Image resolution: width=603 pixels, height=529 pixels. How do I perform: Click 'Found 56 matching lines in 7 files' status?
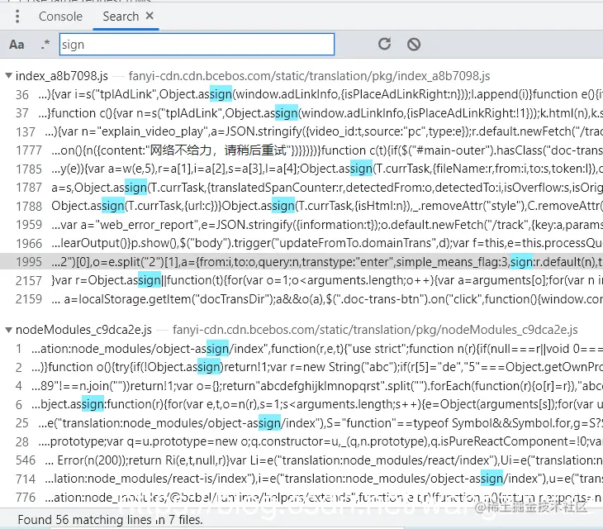[x=110, y=520]
